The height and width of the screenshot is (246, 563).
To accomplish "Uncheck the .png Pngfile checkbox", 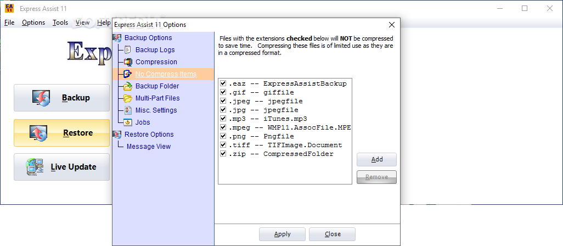I will point(223,136).
